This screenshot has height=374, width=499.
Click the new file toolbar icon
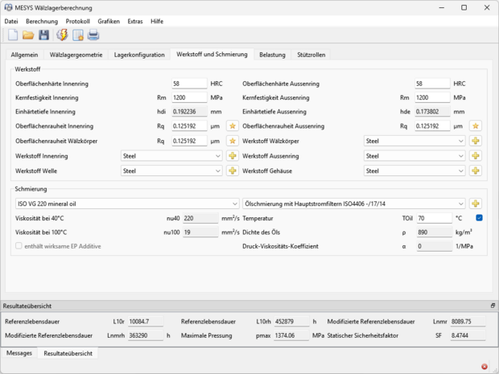tap(13, 35)
